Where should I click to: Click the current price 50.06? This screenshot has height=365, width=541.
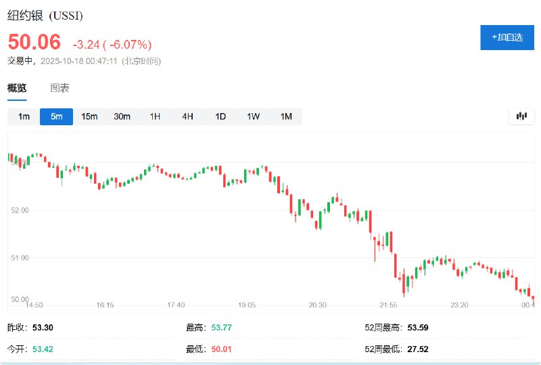pyautogui.click(x=34, y=42)
